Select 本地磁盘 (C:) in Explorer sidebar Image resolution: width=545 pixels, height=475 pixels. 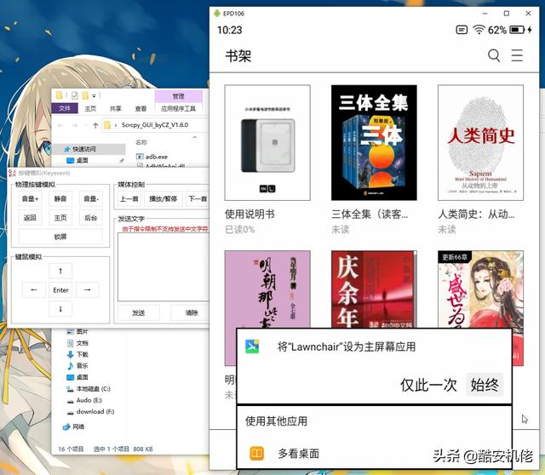click(89, 389)
